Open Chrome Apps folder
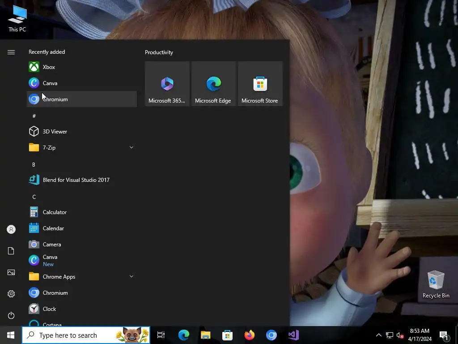The height and width of the screenshot is (344, 458). click(81, 276)
